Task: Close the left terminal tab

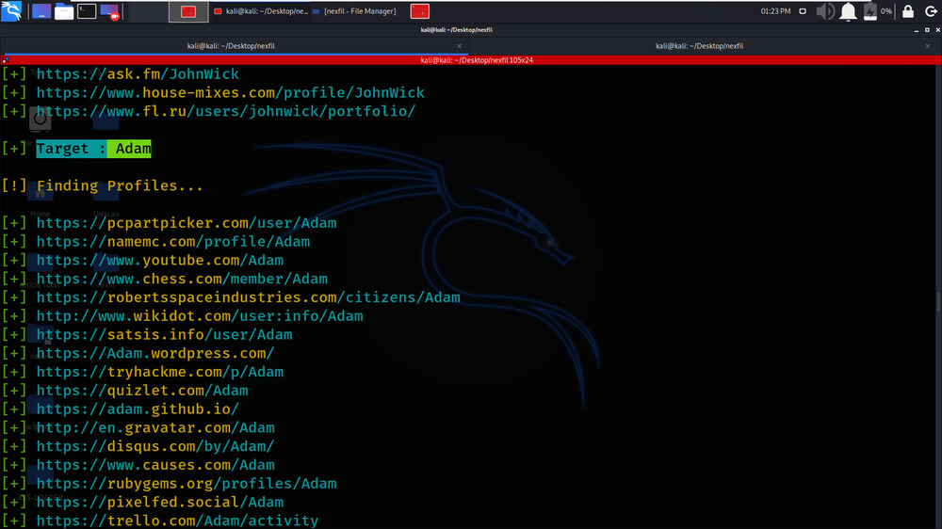Action: 460,45
